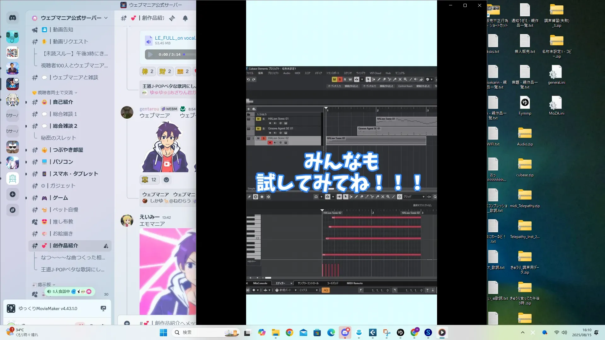Click the invite icon on 創作品紹介 channel
This screenshot has width=605, height=340.
pos(106,246)
